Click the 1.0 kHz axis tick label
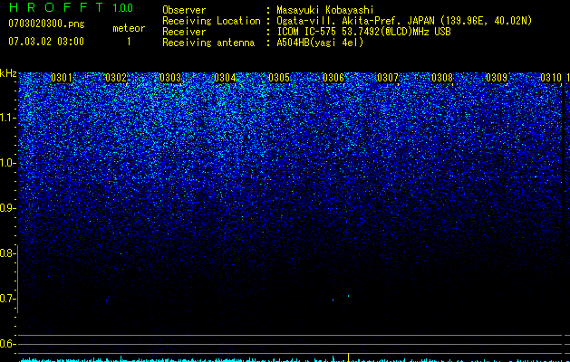The image size is (570, 362). tap(8, 163)
